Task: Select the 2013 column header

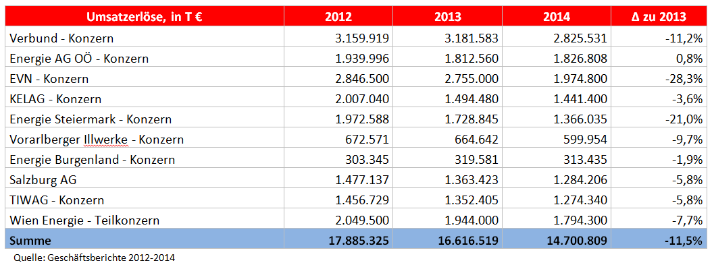Action: (448, 17)
